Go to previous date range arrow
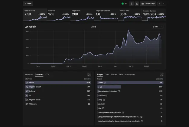Viewport: 189px width, 127px height. click(159, 4)
